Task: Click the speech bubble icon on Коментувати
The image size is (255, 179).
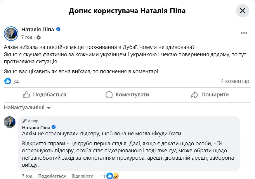Action: pyautogui.click(x=109, y=95)
